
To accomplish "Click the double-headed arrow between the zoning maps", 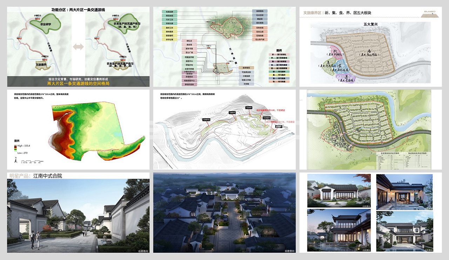I will pos(78,47).
